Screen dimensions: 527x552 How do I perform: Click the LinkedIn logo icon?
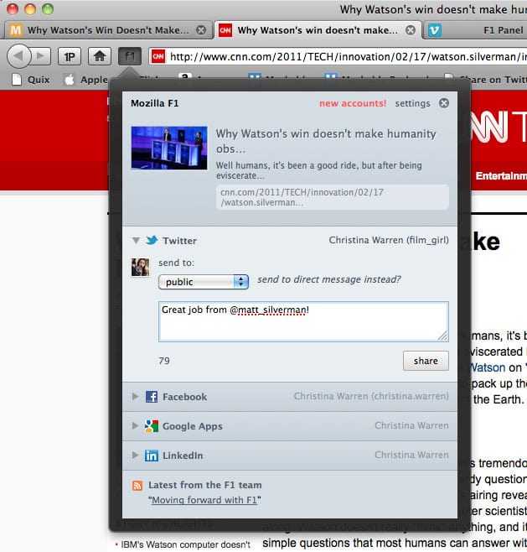152,456
